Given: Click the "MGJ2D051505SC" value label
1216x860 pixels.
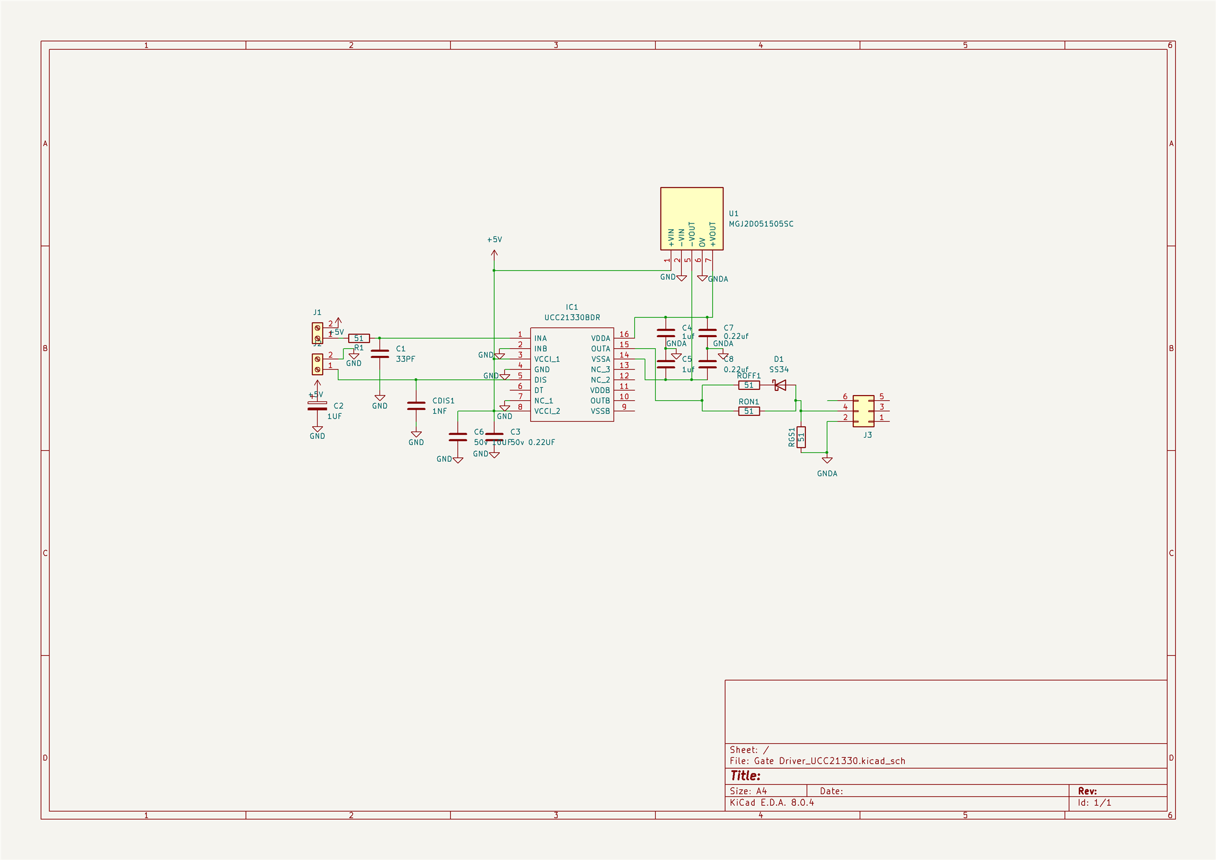Looking at the screenshot, I should [x=761, y=224].
